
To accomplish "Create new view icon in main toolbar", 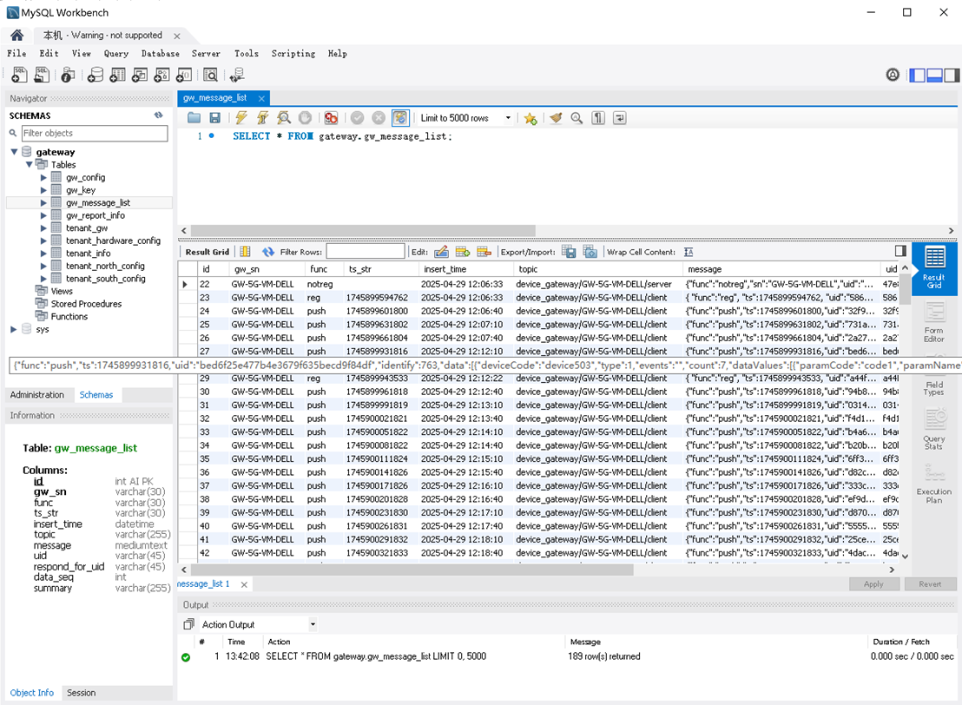I will (139, 75).
